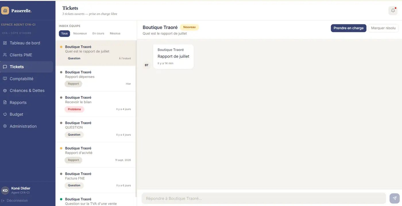Click the KD user avatar
This screenshot has width=402, height=206.
coord(5,190)
